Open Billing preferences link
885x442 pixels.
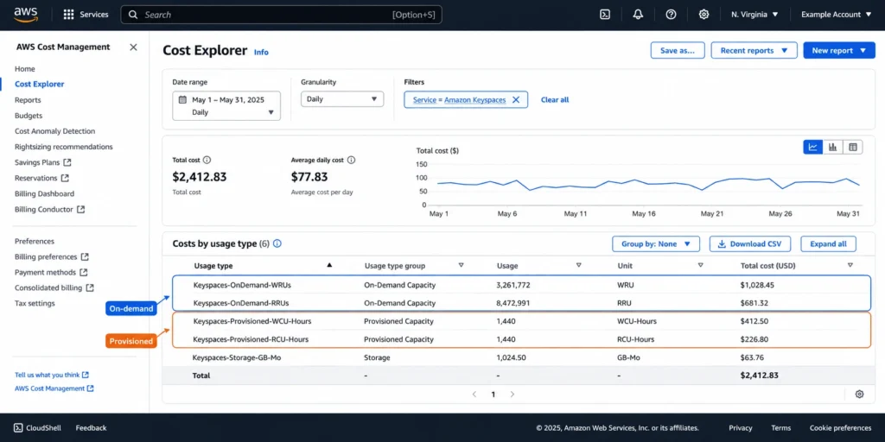point(52,256)
